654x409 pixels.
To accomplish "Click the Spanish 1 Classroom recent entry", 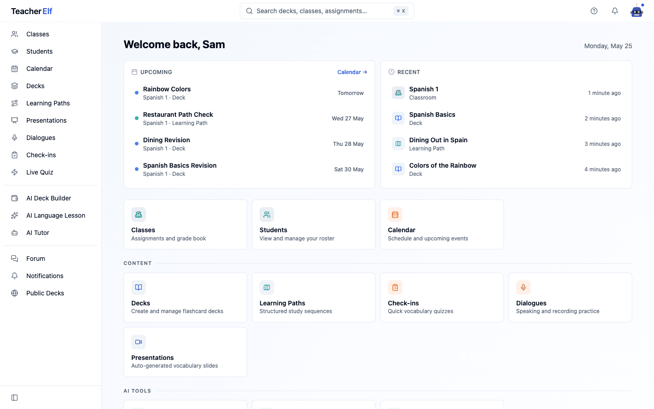I will [x=506, y=93].
